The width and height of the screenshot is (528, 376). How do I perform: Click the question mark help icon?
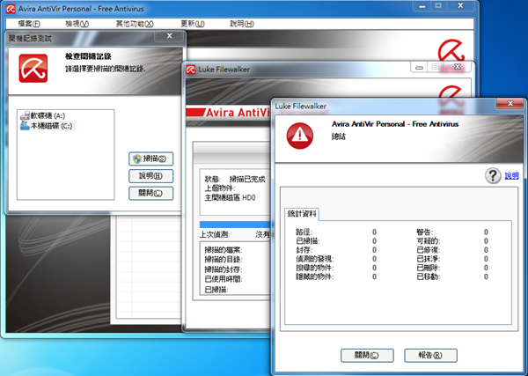coord(493,175)
